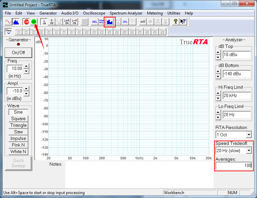Select the Impulse waveform

pyautogui.click(x=18, y=138)
